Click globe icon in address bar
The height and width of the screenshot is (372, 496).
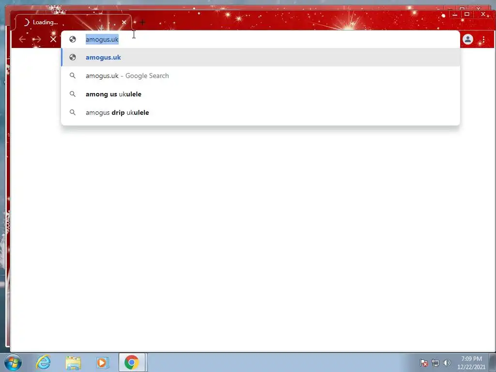73,39
